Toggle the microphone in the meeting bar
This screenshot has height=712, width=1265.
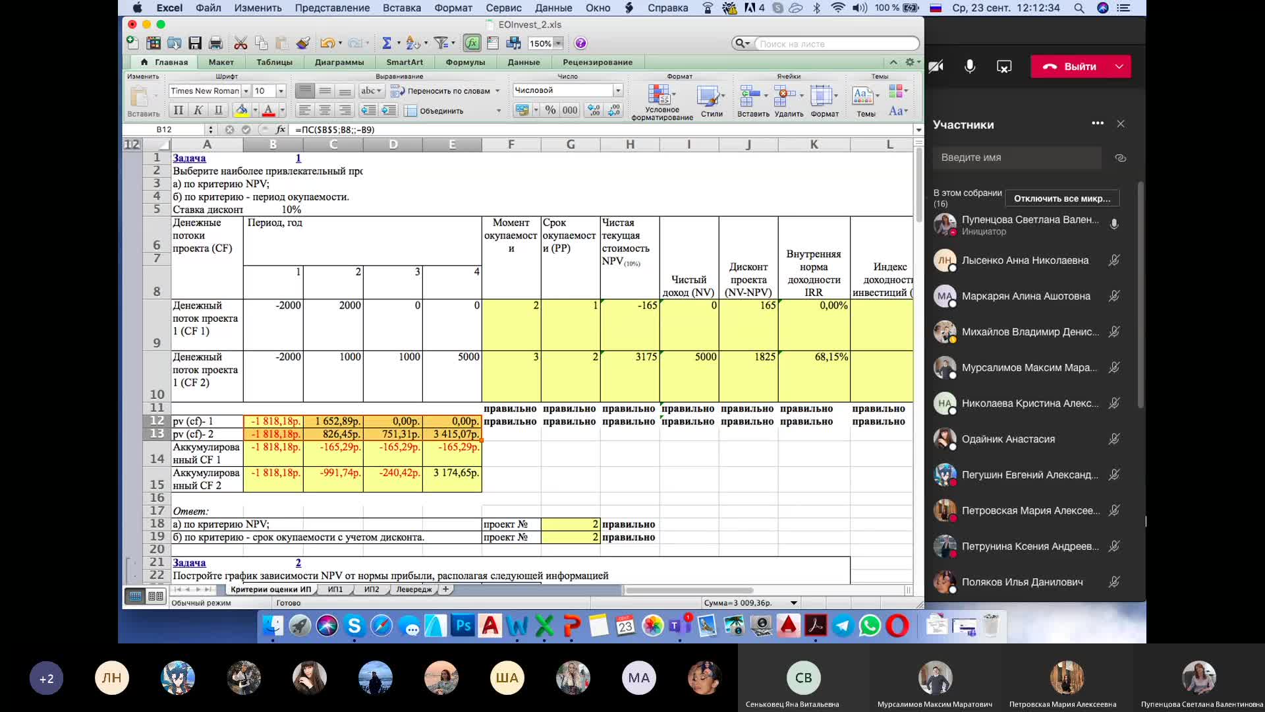click(x=970, y=67)
